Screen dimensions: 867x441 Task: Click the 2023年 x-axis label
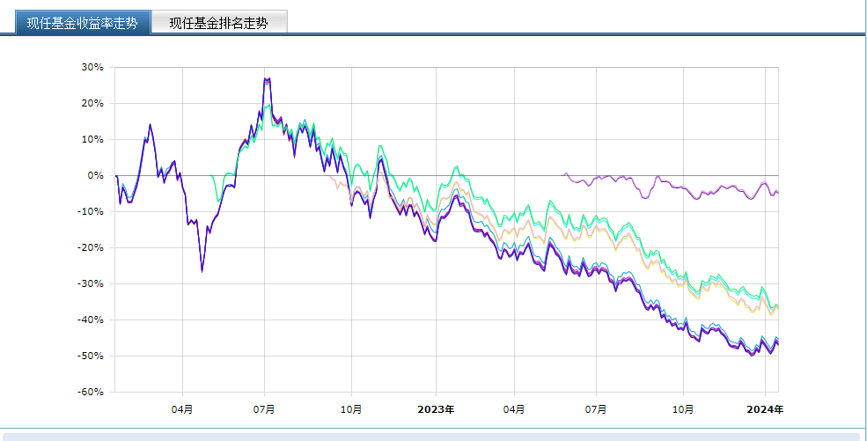tap(435, 408)
